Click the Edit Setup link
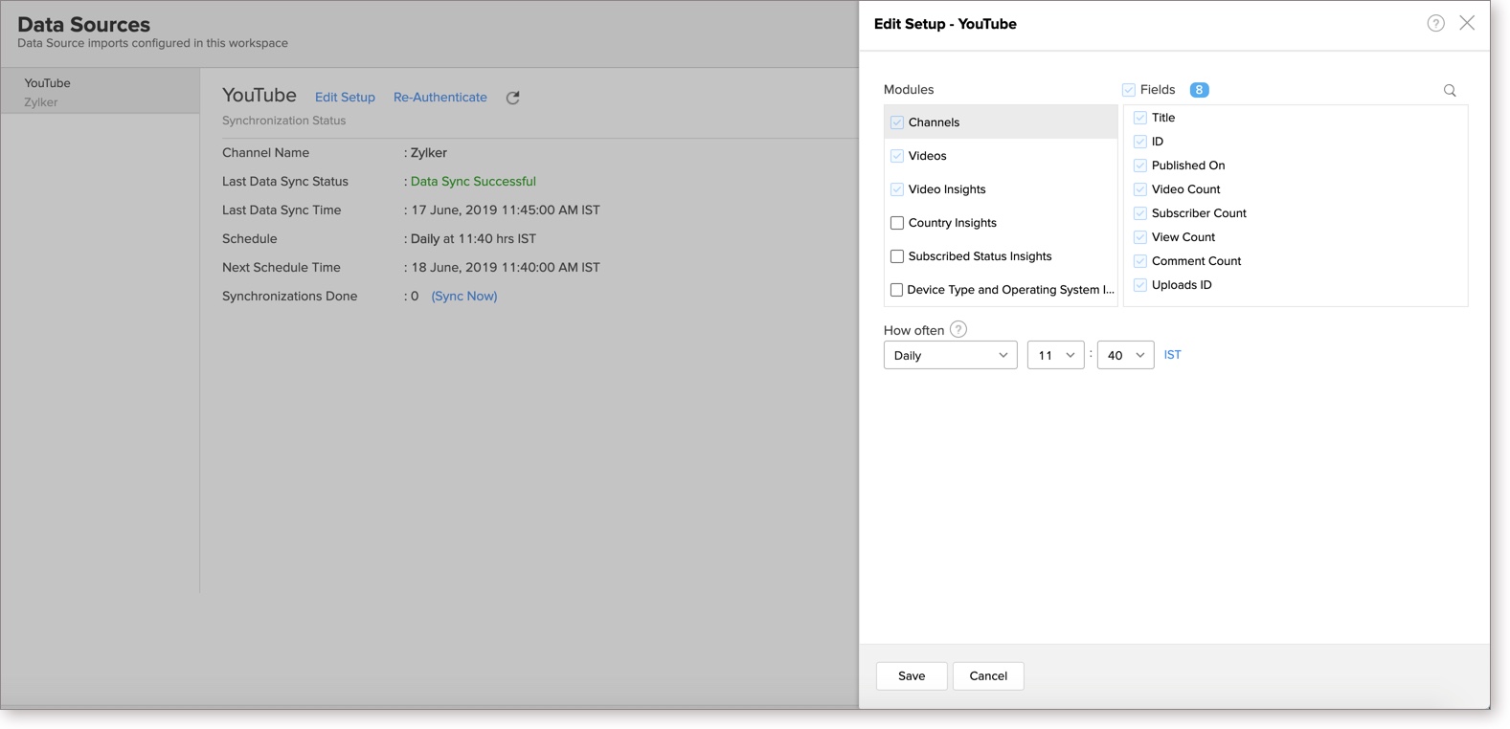 tap(345, 98)
